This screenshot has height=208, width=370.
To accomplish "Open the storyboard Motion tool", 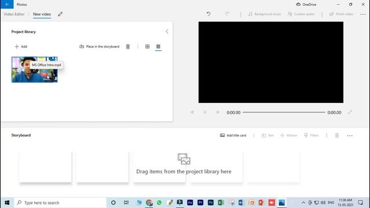I will [288, 135].
